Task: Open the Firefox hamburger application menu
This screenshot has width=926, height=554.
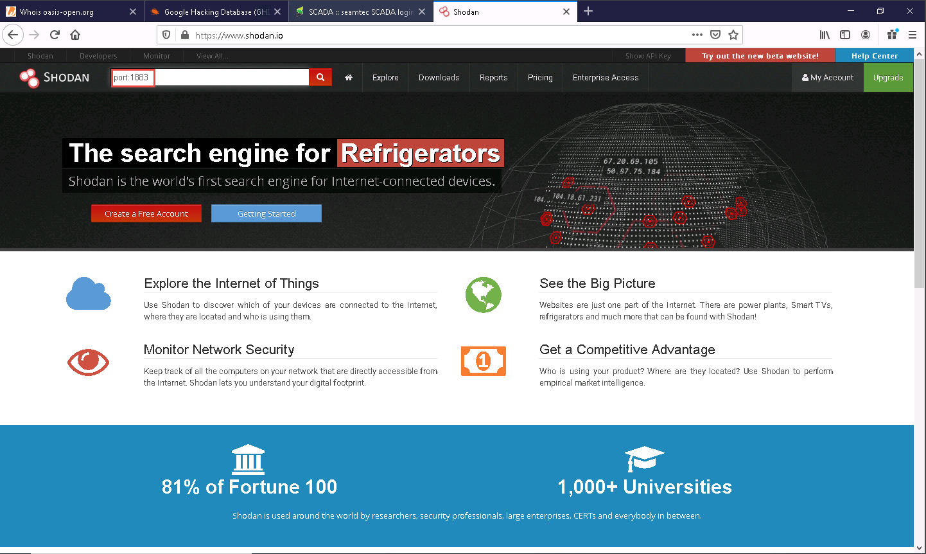Action: coord(913,35)
